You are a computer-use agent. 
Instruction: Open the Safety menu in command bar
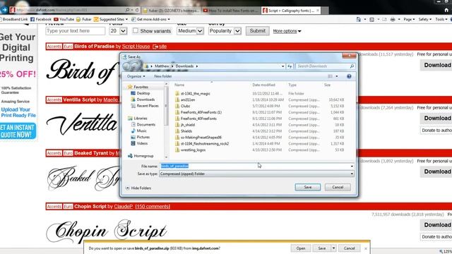coord(424,19)
